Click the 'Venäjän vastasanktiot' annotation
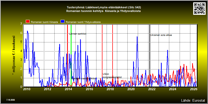 pyautogui.click(x=84, y=79)
